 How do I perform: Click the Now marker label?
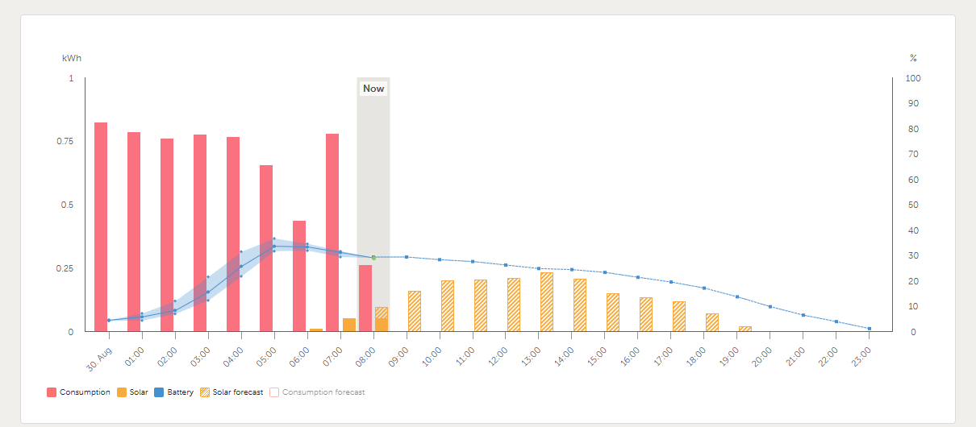coord(373,89)
